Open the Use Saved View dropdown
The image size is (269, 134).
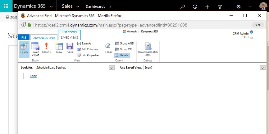coord(262,68)
